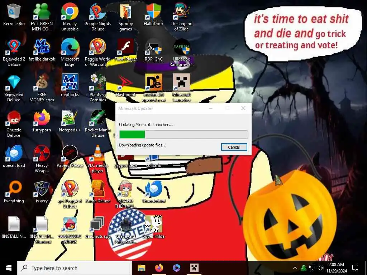The image size is (367, 275).
Task: Open the Flashpoint shortcut
Action: point(126,86)
